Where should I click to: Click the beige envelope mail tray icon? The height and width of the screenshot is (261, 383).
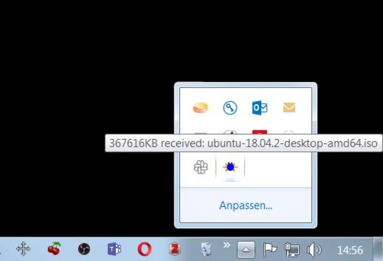(x=289, y=108)
